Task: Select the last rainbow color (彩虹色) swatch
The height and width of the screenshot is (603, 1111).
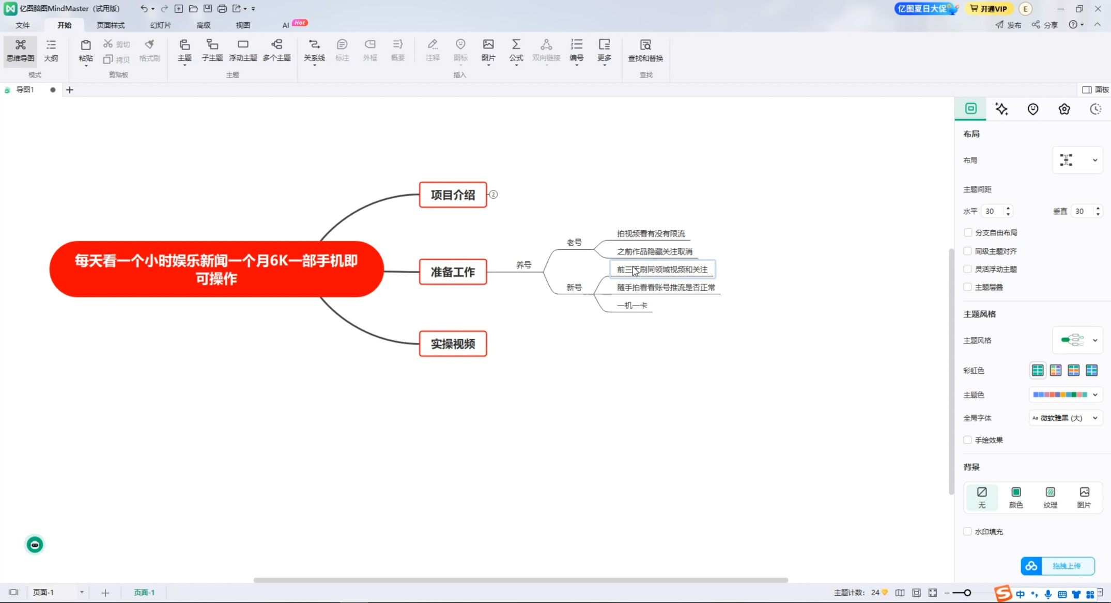Action: (x=1091, y=370)
